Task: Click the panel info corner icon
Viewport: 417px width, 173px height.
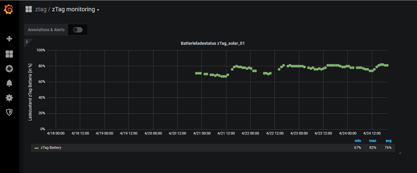Action: [27, 42]
